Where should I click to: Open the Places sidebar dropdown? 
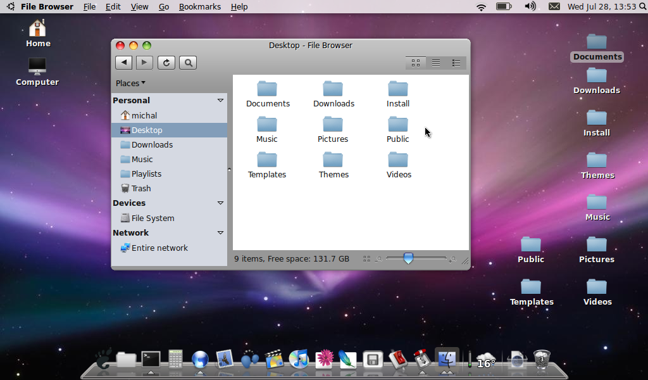coord(130,83)
